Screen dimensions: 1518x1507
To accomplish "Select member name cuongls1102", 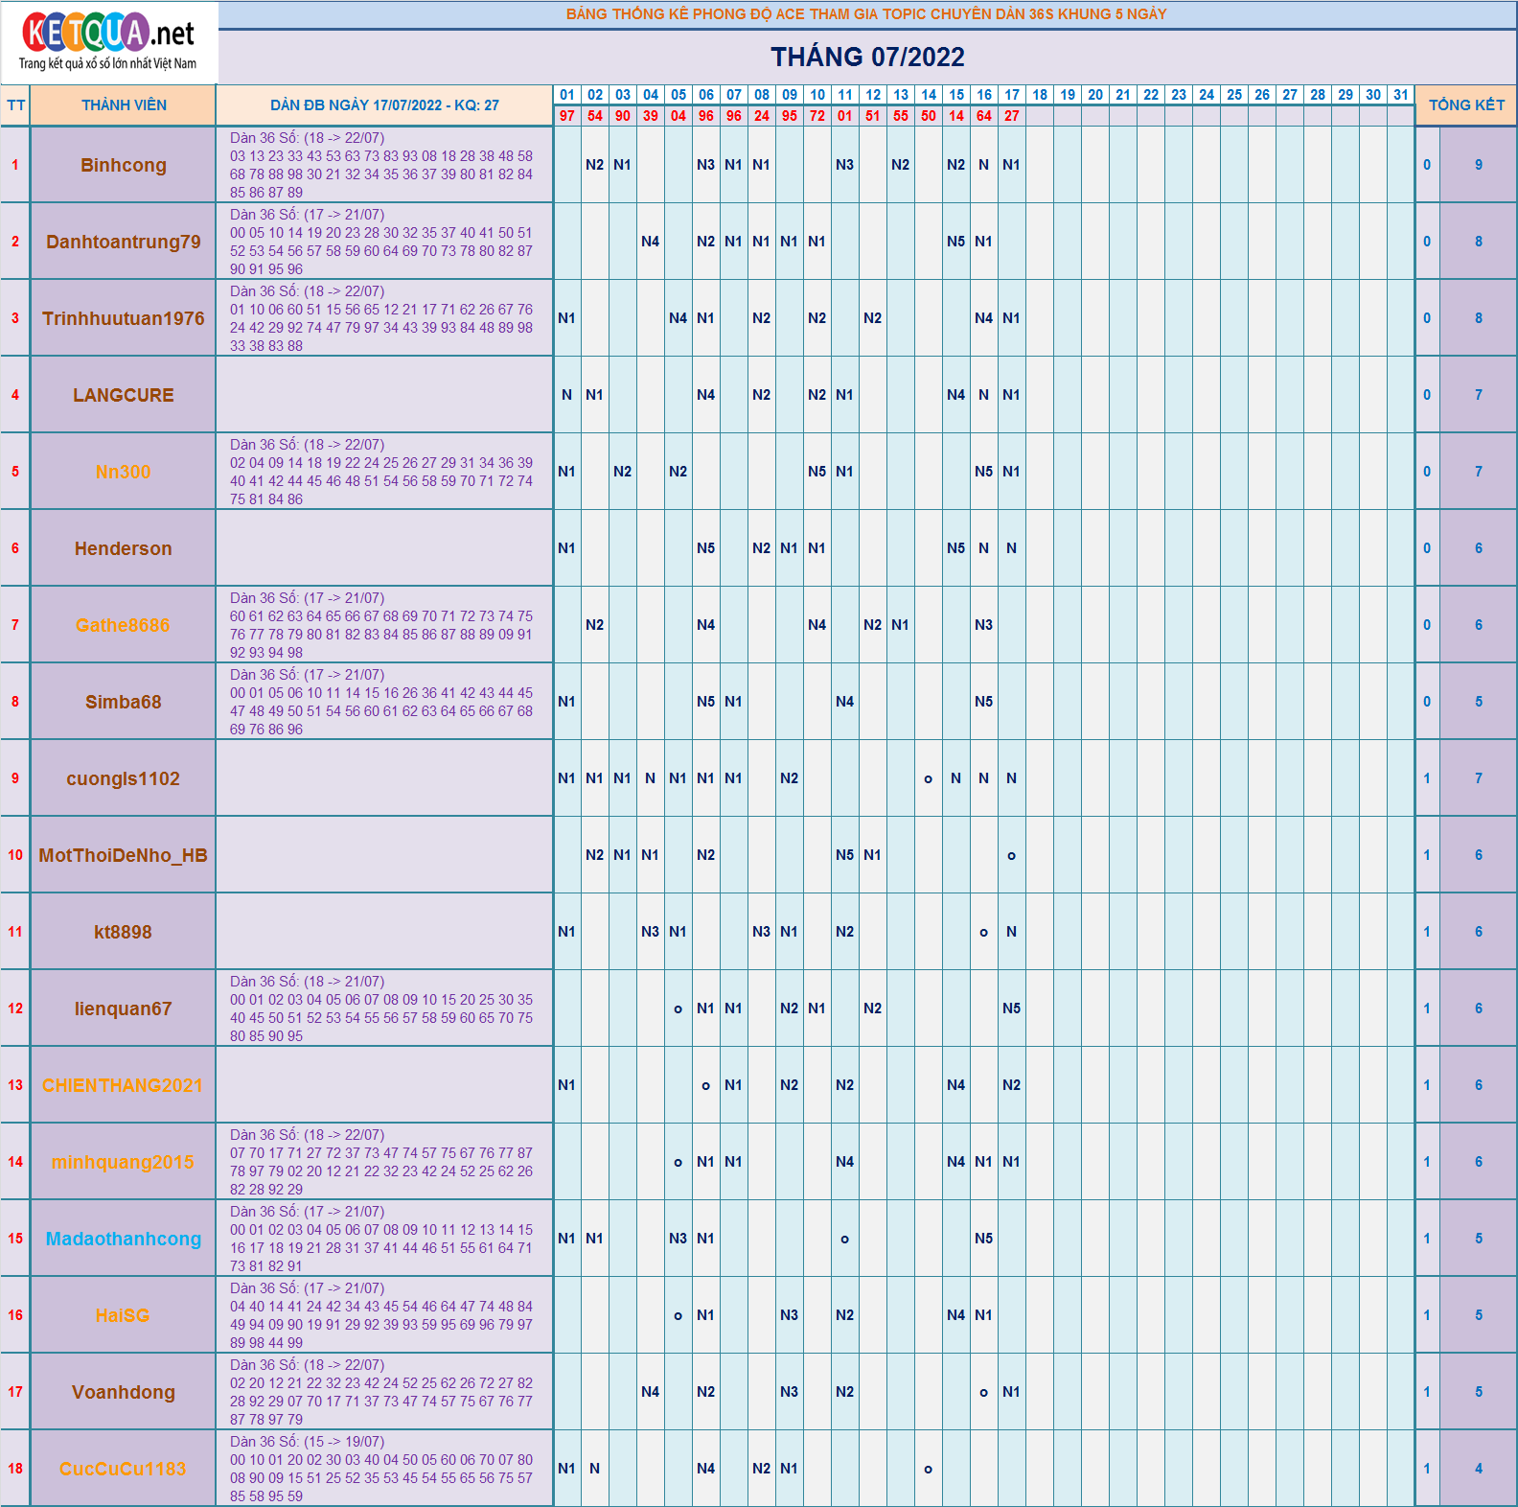I will (124, 778).
